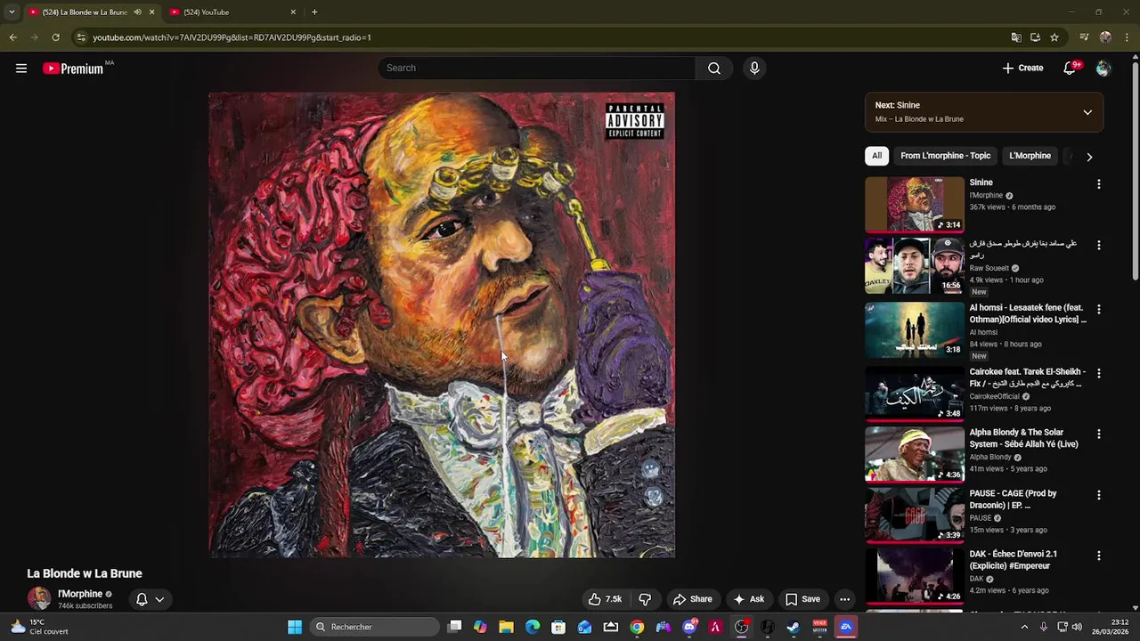Like the video with 7.5k likes
The height and width of the screenshot is (641, 1140).
(x=605, y=599)
